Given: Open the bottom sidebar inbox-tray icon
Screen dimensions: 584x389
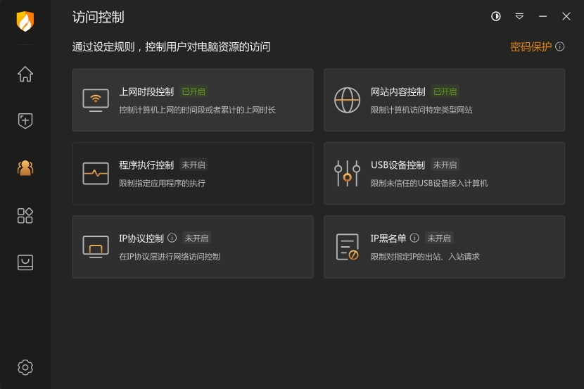Looking at the screenshot, I should pos(25,262).
